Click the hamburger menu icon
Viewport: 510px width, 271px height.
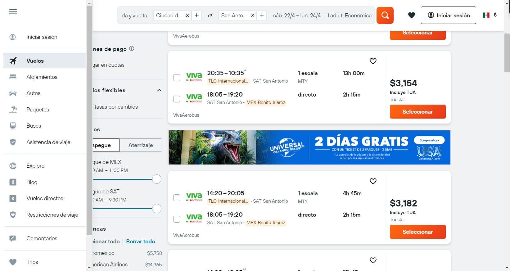click(13, 12)
